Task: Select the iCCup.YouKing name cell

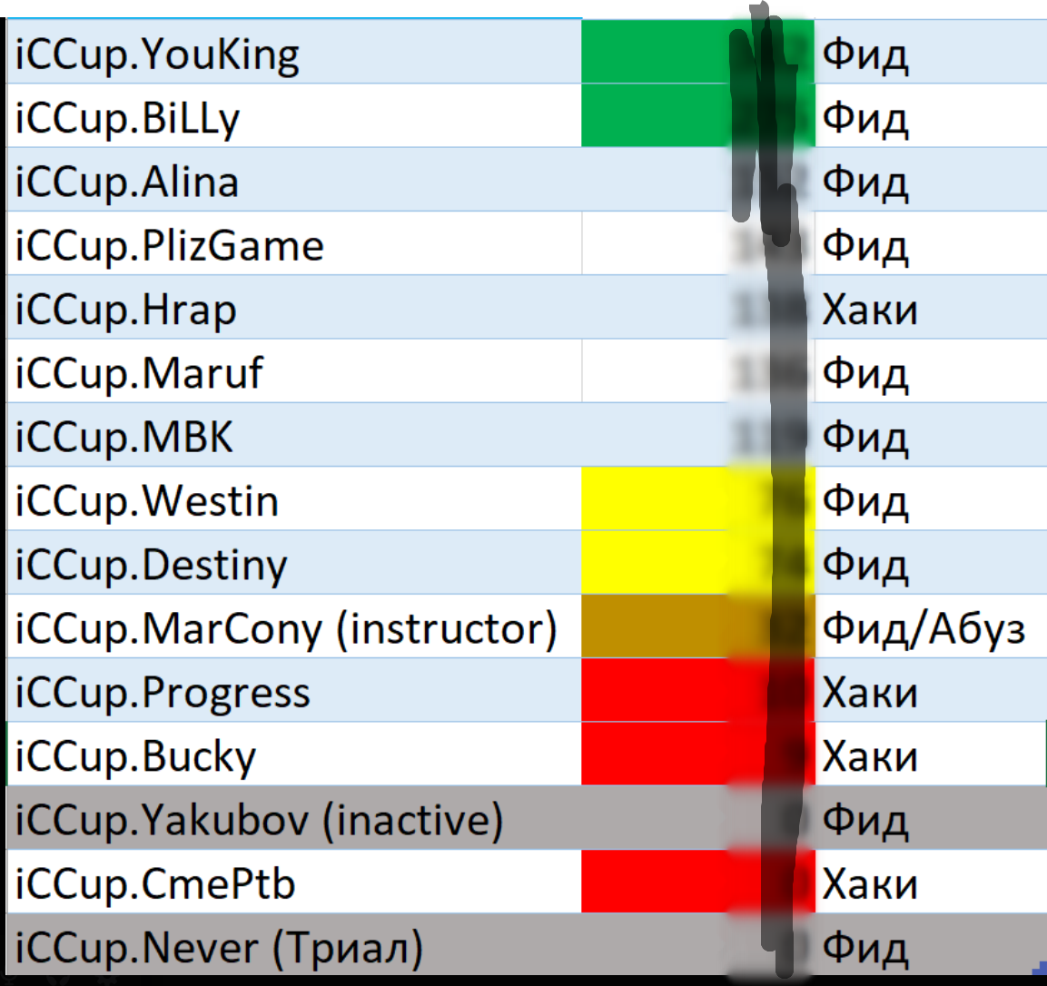Action: [294, 52]
